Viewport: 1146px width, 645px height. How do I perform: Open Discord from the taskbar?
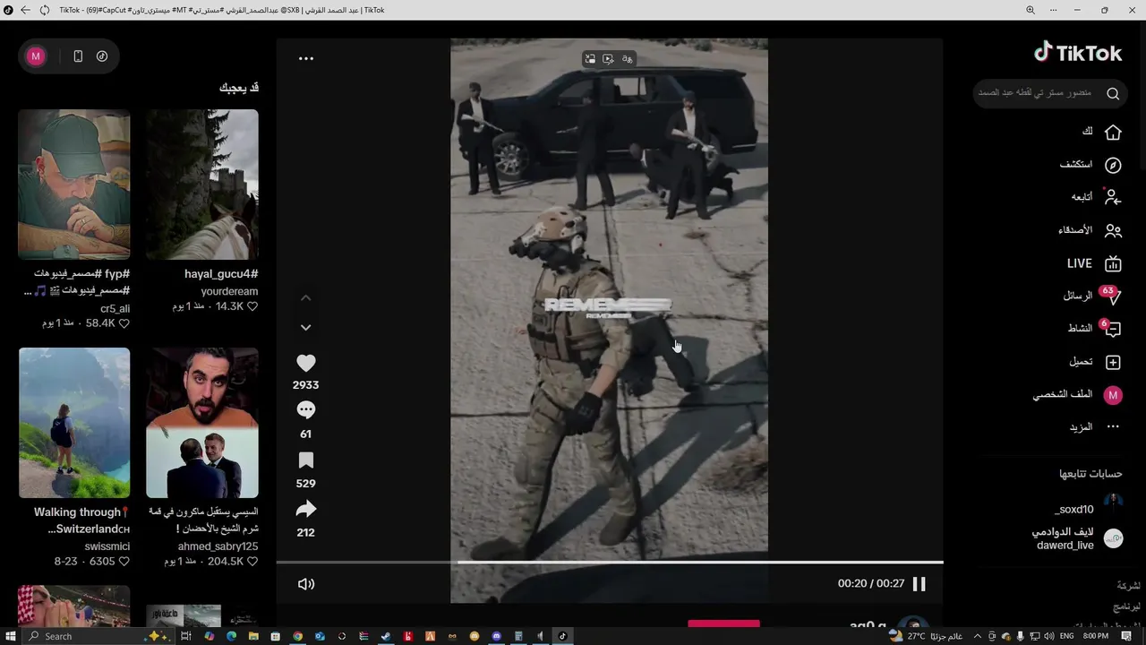point(496,636)
